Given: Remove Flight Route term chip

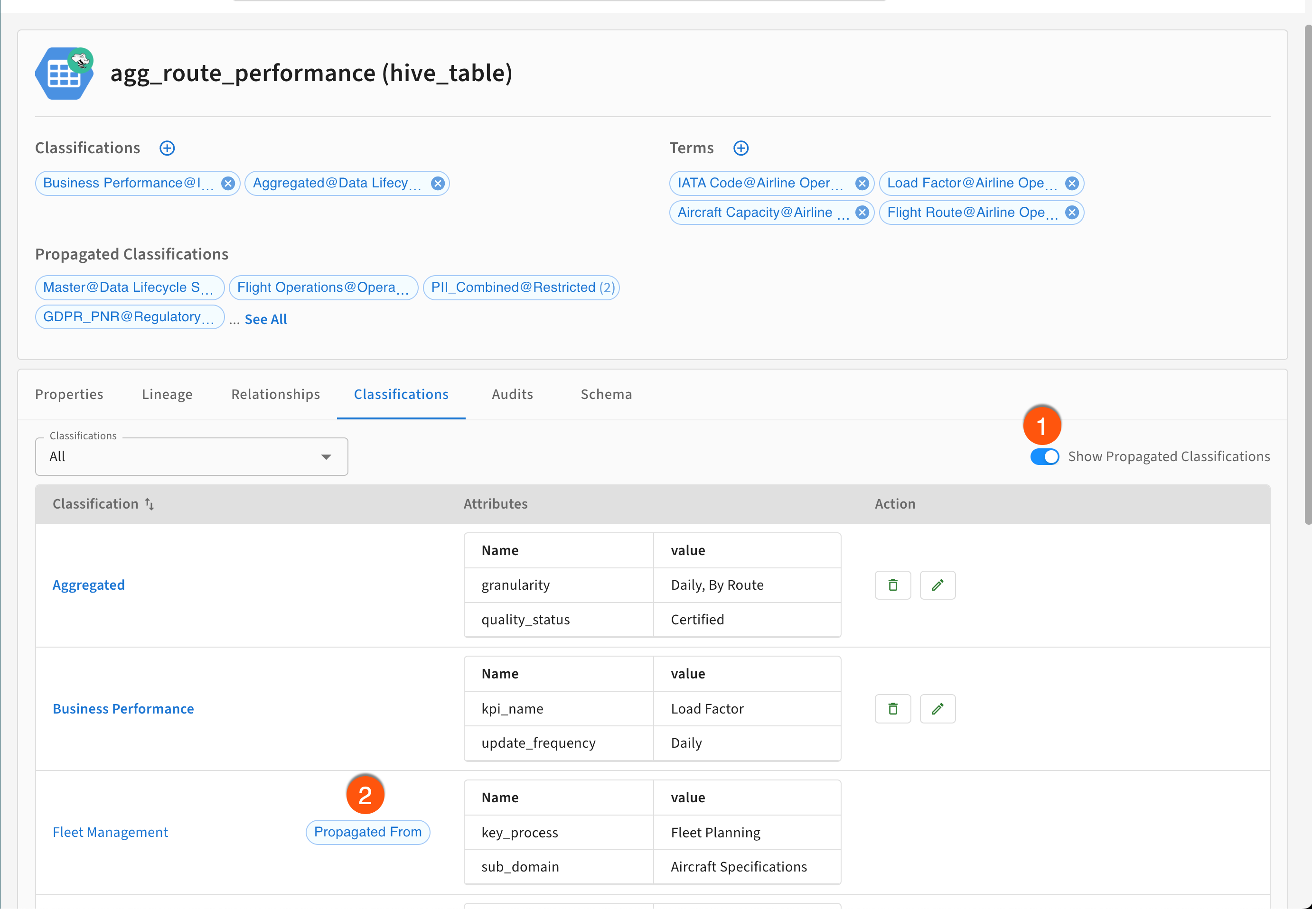Looking at the screenshot, I should click(x=1072, y=213).
